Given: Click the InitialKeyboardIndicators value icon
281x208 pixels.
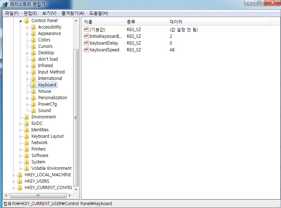Looking at the screenshot, I should coord(86,36).
